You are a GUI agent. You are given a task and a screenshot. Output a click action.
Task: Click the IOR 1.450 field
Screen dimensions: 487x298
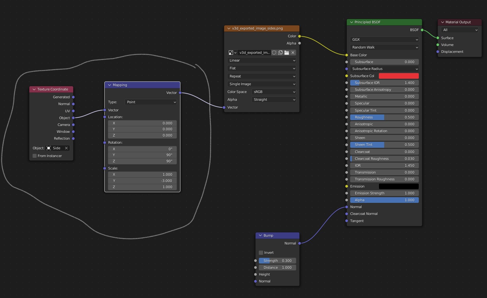384,165
